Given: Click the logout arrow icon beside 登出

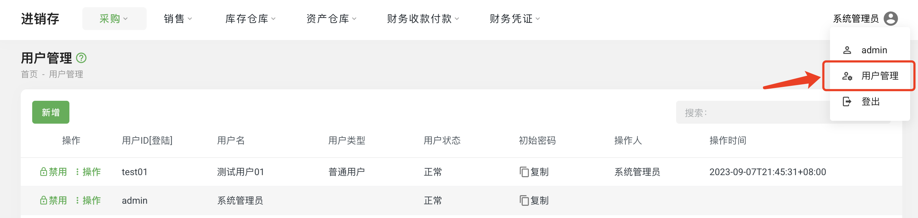Looking at the screenshot, I should pyautogui.click(x=846, y=101).
